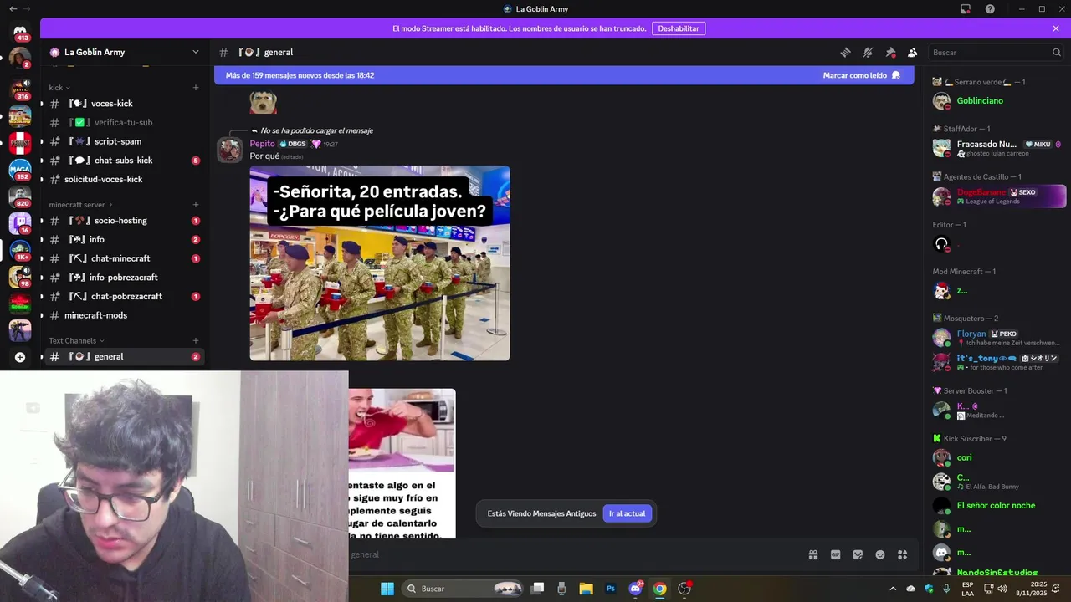Screen dimensions: 1071x602
Task: Open member cori in member list
Action: tap(999, 457)
